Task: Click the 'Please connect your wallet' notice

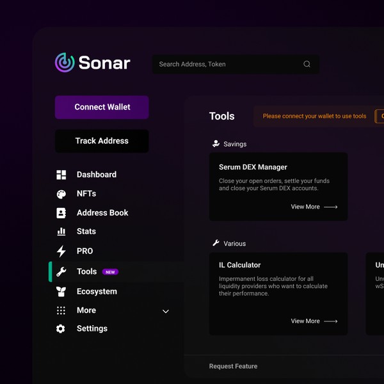Action: click(314, 116)
